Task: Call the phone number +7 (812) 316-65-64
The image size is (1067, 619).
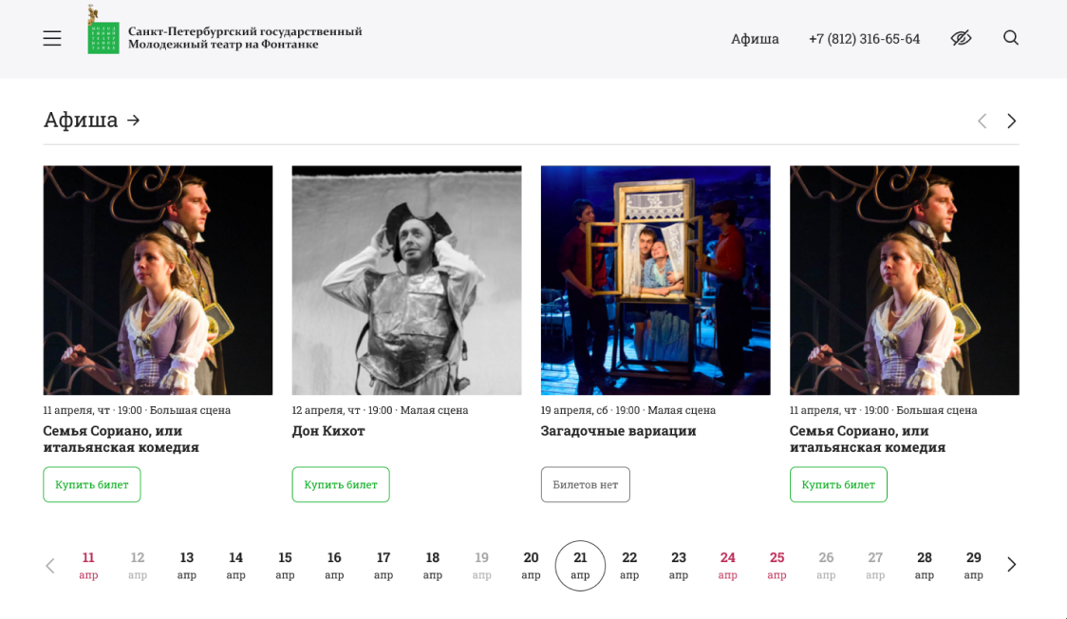Action: 864,39
